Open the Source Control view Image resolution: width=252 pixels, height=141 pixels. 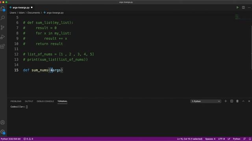[x=3, y=27]
